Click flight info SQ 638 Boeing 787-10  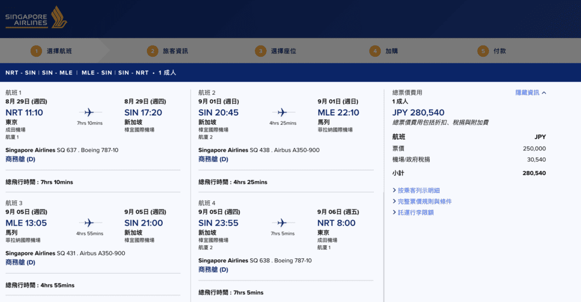pyautogui.click(x=255, y=261)
